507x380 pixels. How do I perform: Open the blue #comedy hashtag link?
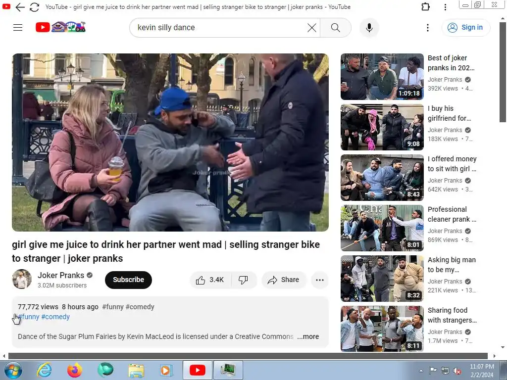click(x=55, y=317)
